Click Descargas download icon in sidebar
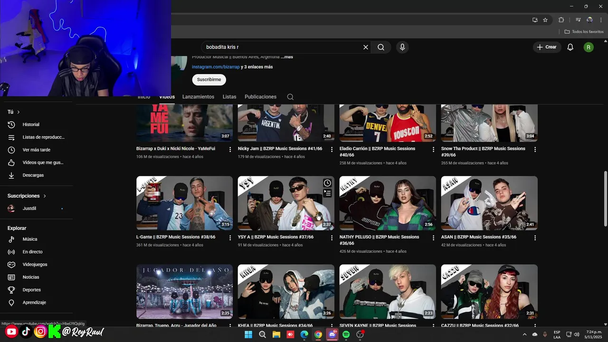This screenshot has height=342, width=608. click(11, 175)
